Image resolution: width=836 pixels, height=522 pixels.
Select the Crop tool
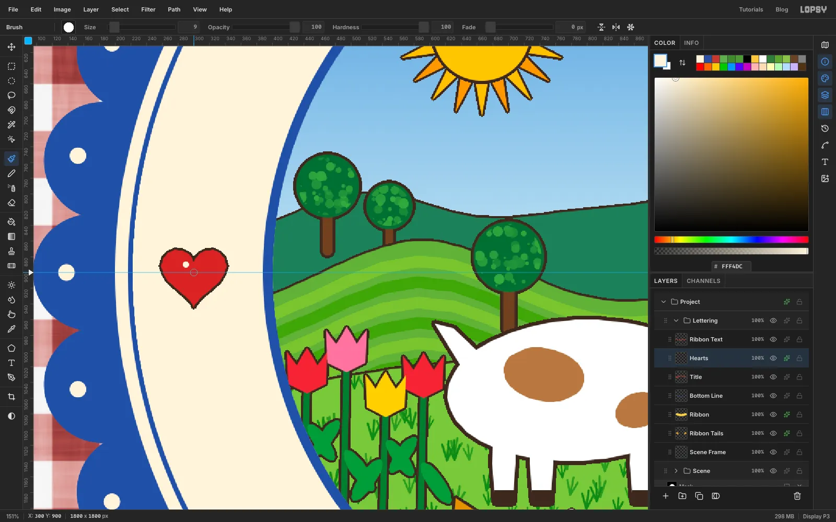click(x=11, y=397)
